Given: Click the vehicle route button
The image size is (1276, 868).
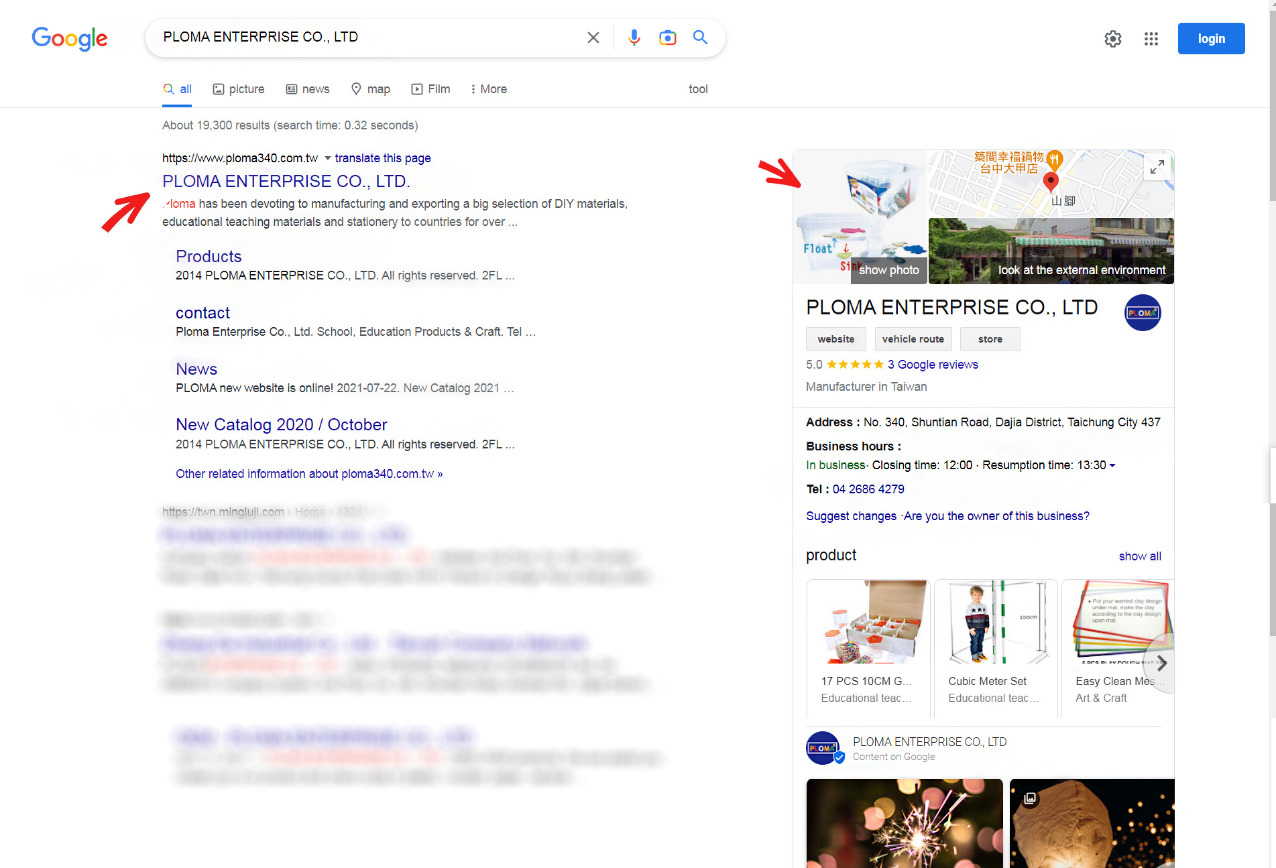Looking at the screenshot, I should click(x=913, y=339).
